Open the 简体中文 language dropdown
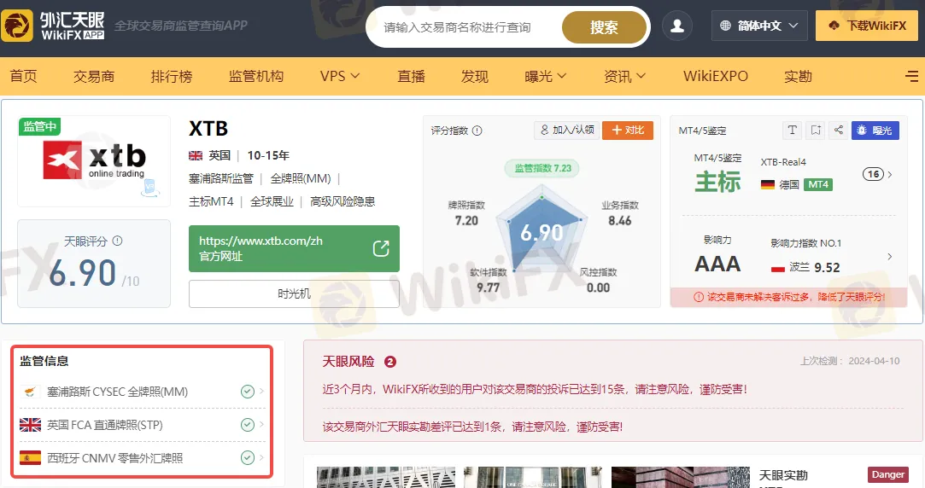 (x=759, y=26)
